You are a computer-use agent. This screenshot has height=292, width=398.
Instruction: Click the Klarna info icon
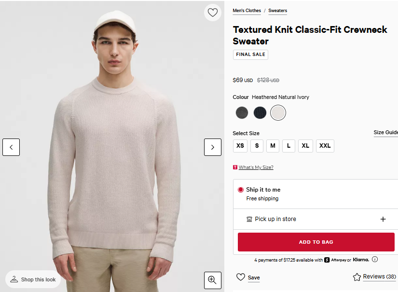(375, 260)
